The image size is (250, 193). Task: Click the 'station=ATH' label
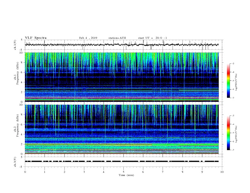click(117, 38)
